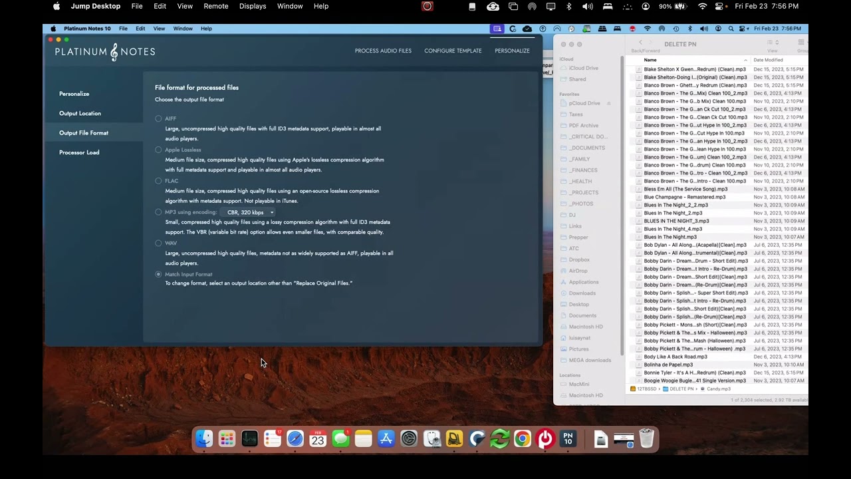Open Reminders in the dock
Viewport: 851px width, 479px height.
tap(273, 439)
